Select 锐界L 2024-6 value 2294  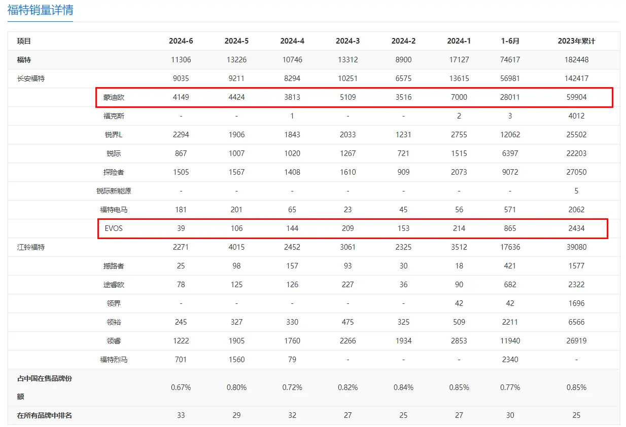point(181,135)
